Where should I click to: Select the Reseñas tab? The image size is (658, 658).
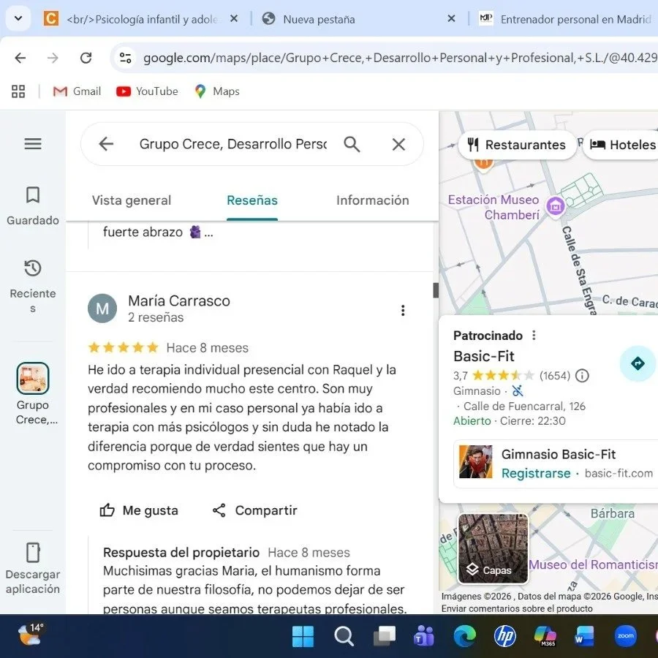252,200
